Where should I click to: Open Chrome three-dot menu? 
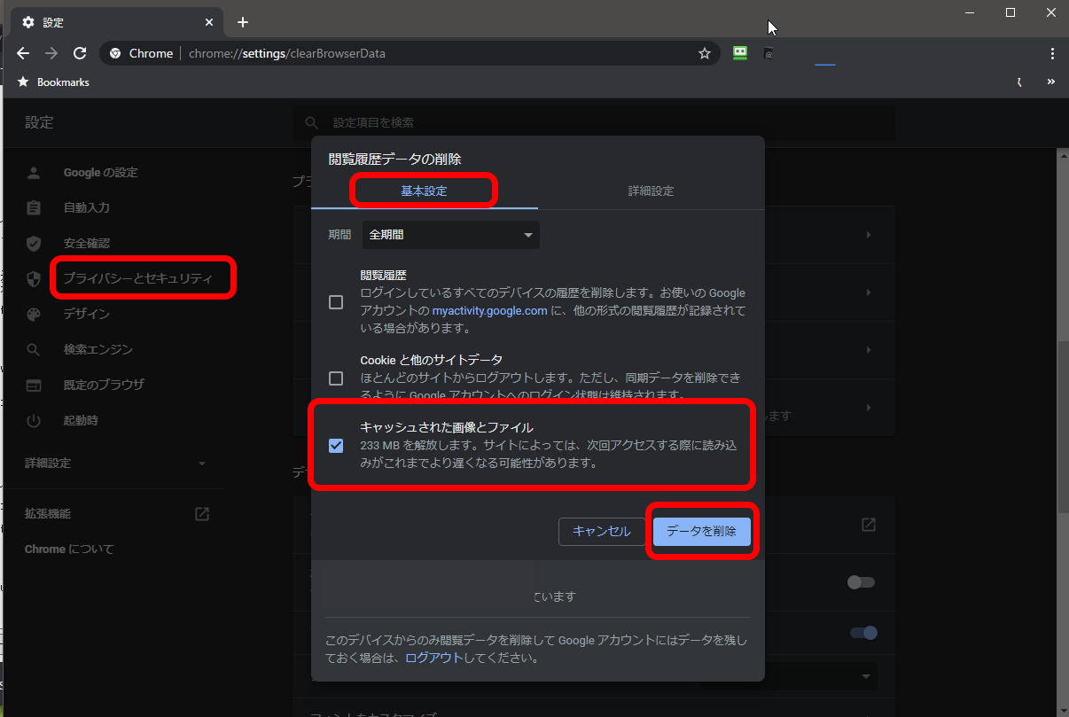coord(1052,53)
